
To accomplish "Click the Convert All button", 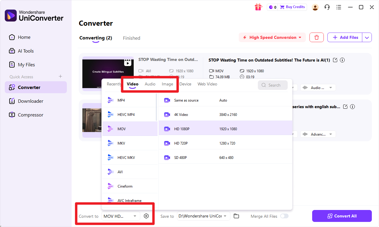I will coord(342,216).
